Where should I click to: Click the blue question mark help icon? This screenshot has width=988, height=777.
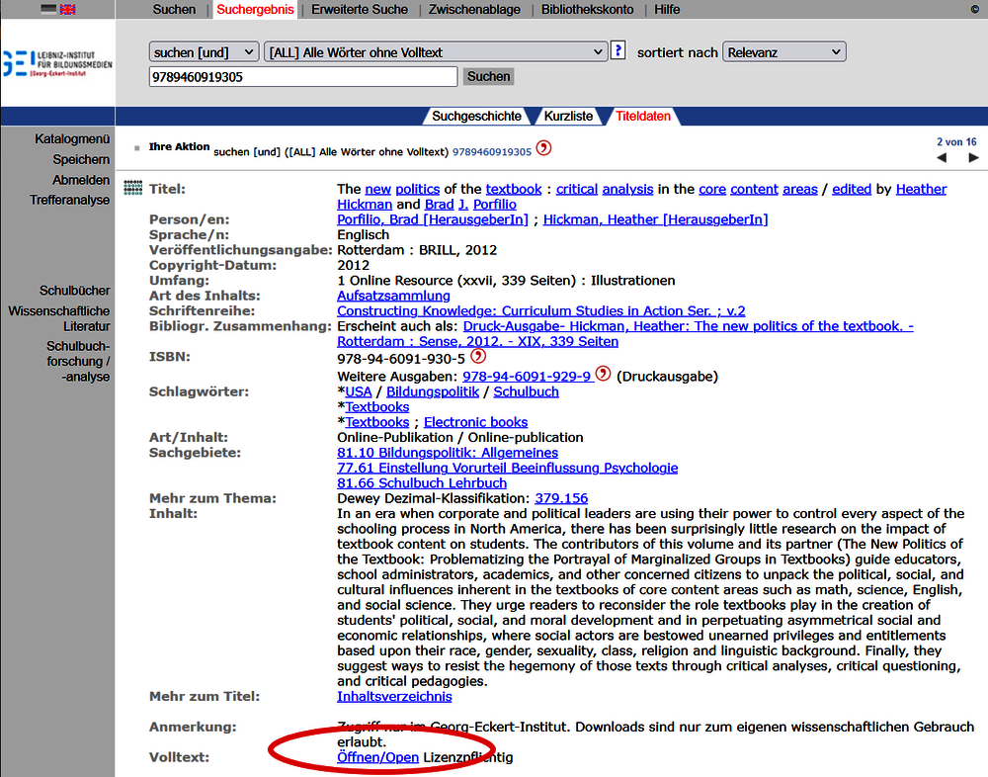tap(618, 50)
